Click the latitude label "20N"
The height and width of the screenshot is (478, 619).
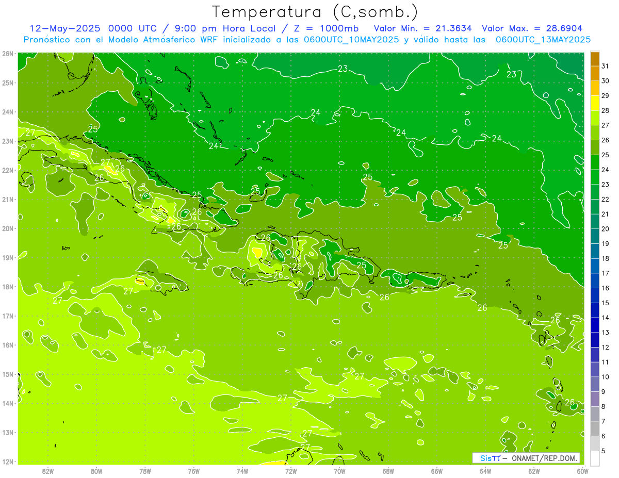click(x=8, y=228)
